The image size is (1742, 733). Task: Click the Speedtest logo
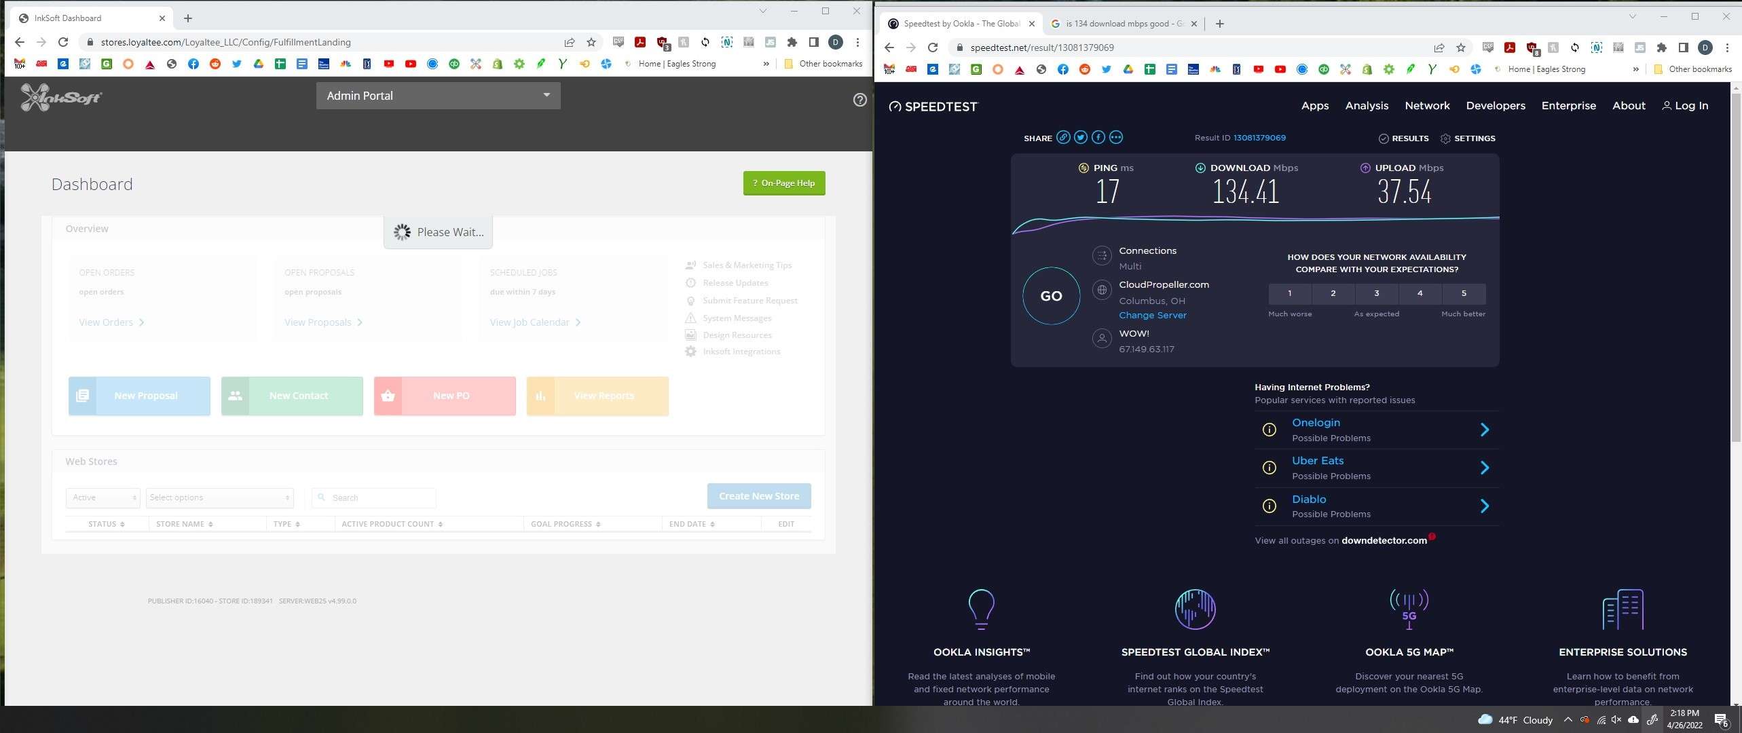pyautogui.click(x=933, y=107)
